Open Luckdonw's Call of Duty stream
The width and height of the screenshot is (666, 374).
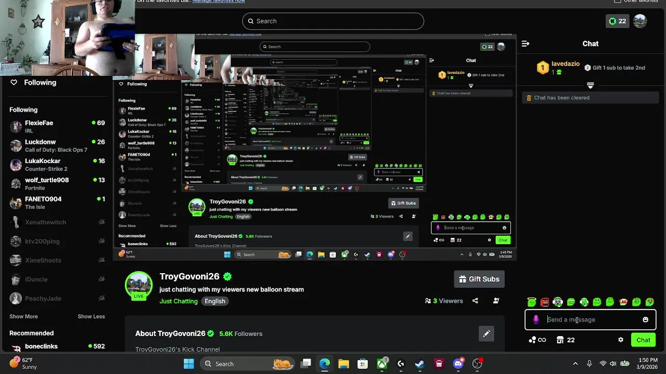click(x=57, y=145)
